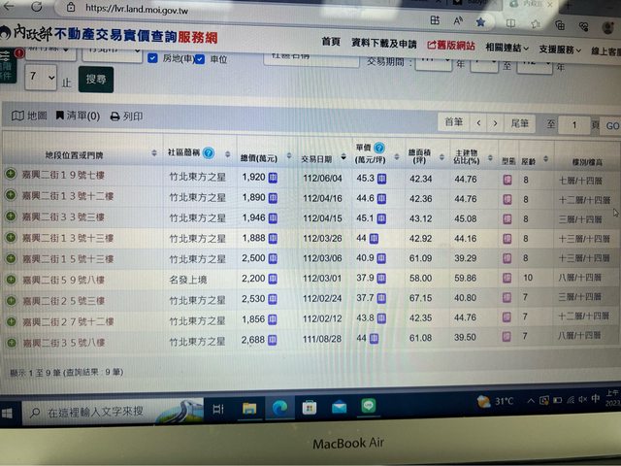Open unit price detail icon for 45.3
Image resolution: width=621 pixels, height=466 pixels.
tap(382, 179)
